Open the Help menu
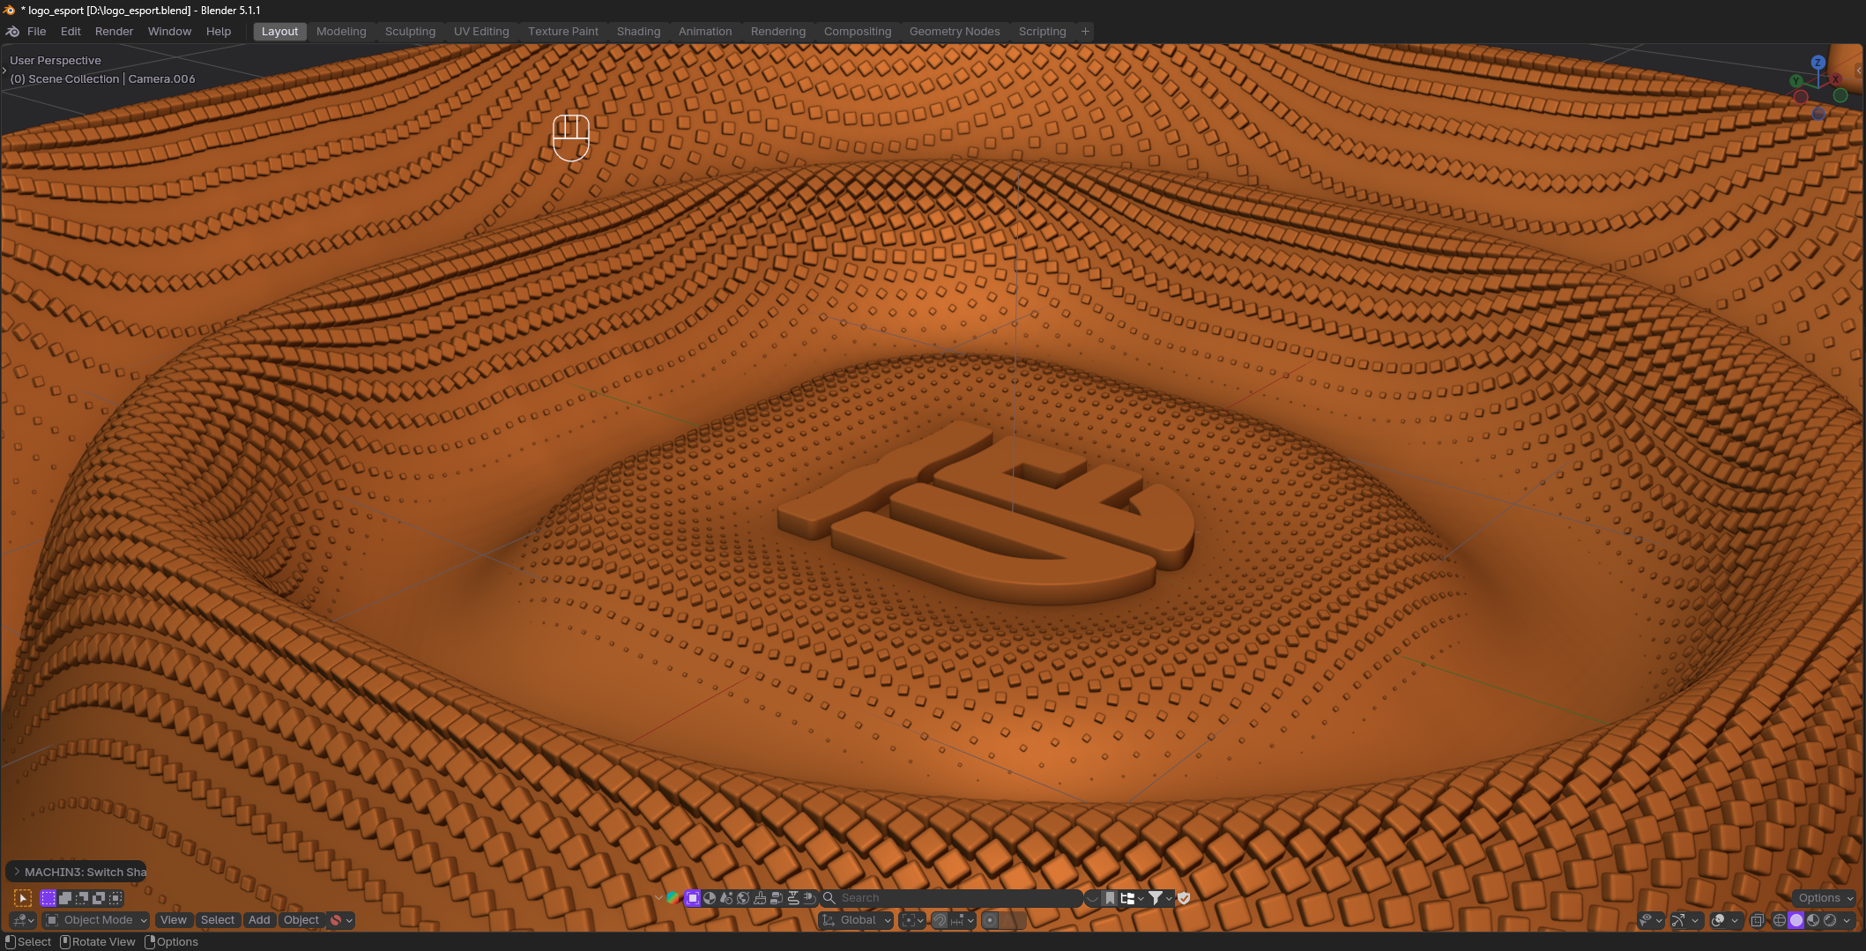Viewport: 1866px width, 951px height. point(219,32)
